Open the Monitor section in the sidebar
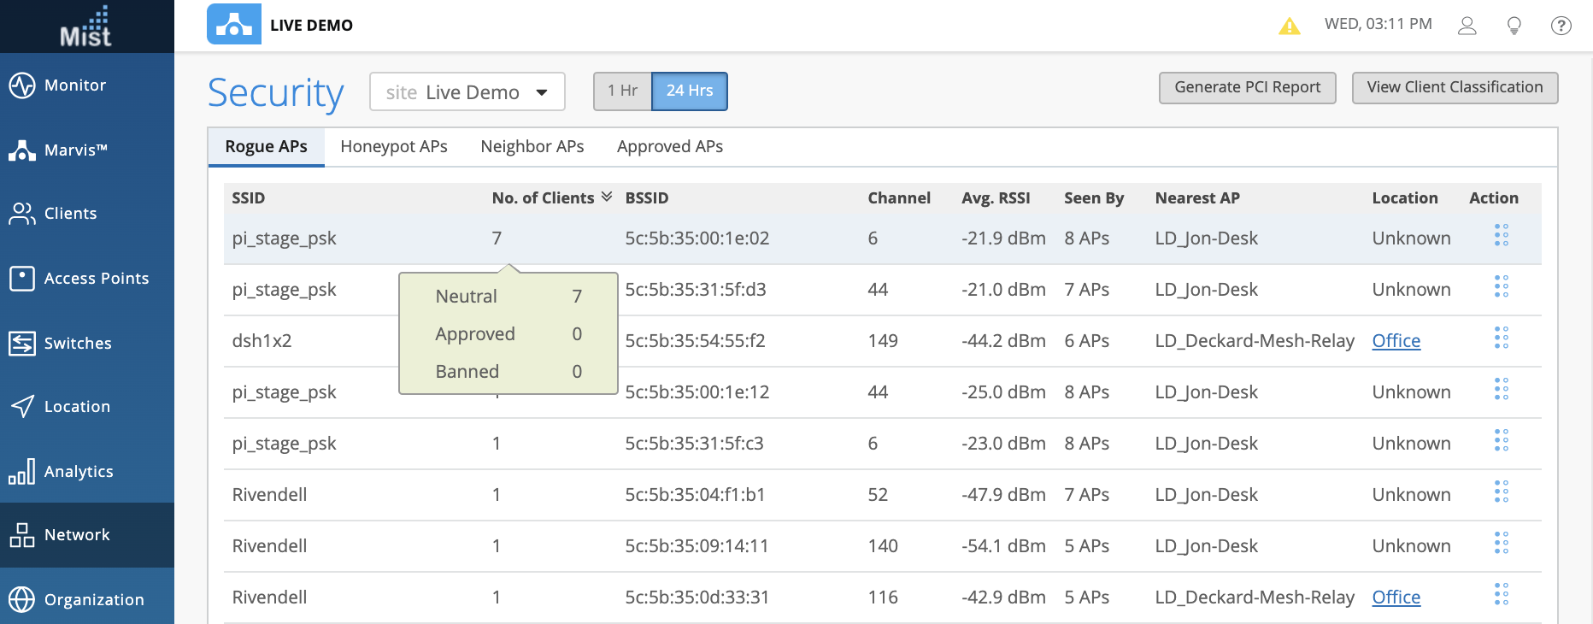The height and width of the screenshot is (624, 1593). [x=75, y=85]
